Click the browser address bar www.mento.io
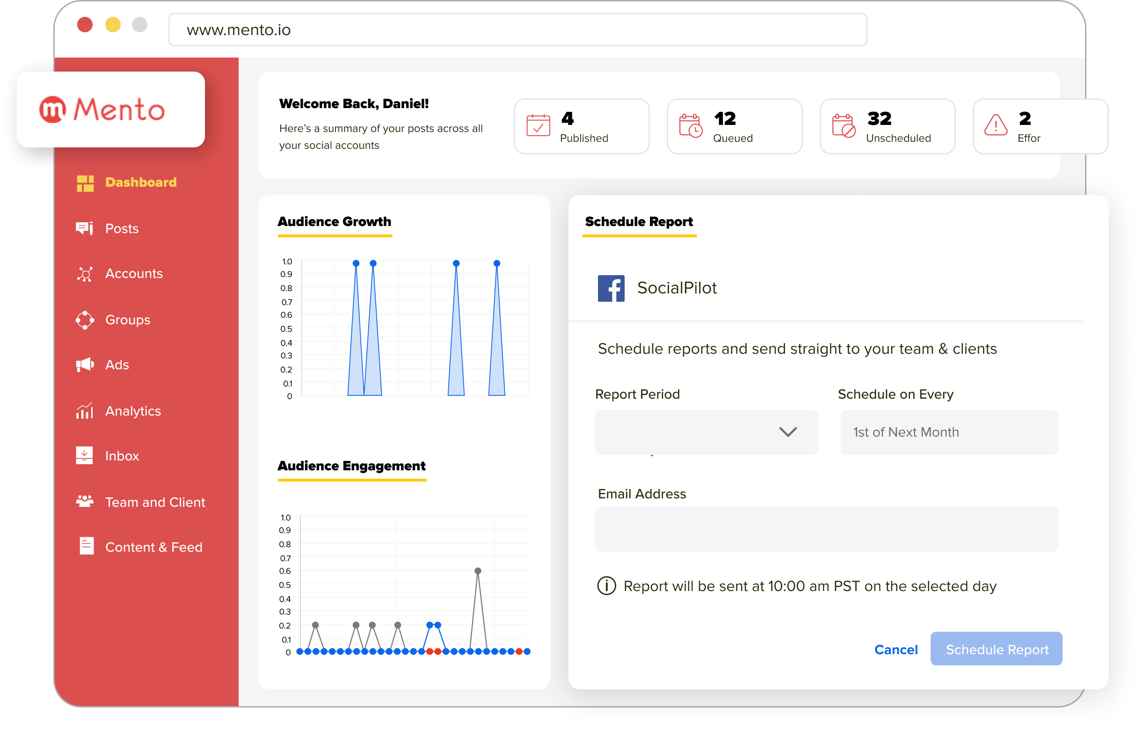The height and width of the screenshot is (730, 1144). [518, 30]
